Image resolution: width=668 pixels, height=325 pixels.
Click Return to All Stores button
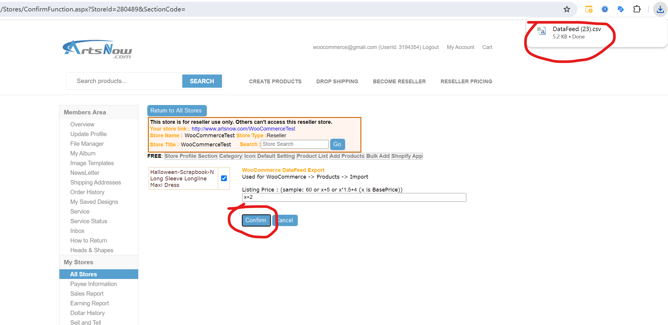pyautogui.click(x=177, y=111)
